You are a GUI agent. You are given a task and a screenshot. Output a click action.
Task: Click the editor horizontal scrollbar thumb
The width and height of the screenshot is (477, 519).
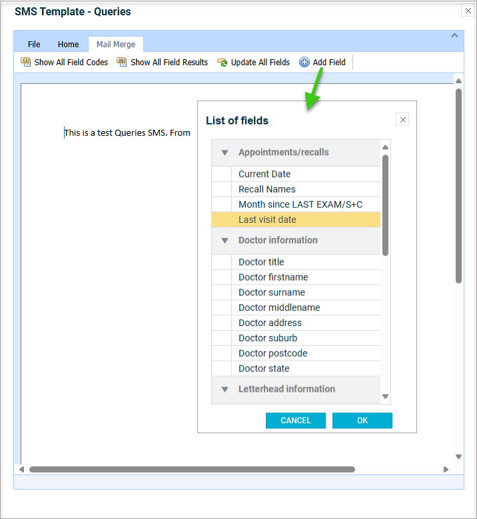[x=193, y=469]
